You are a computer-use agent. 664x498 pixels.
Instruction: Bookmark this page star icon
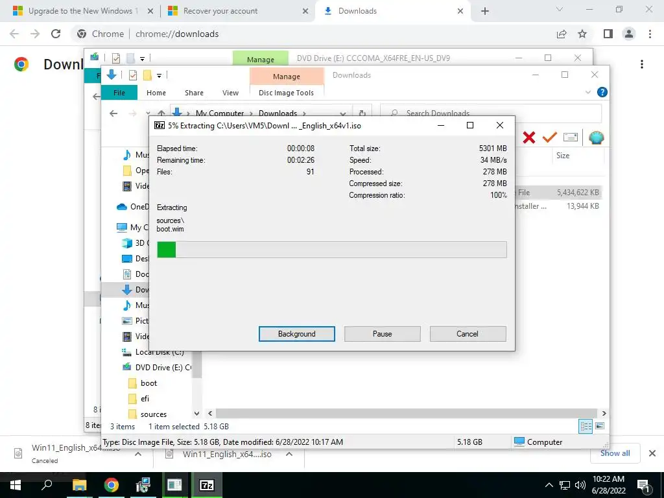pyautogui.click(x=582, y=34)
